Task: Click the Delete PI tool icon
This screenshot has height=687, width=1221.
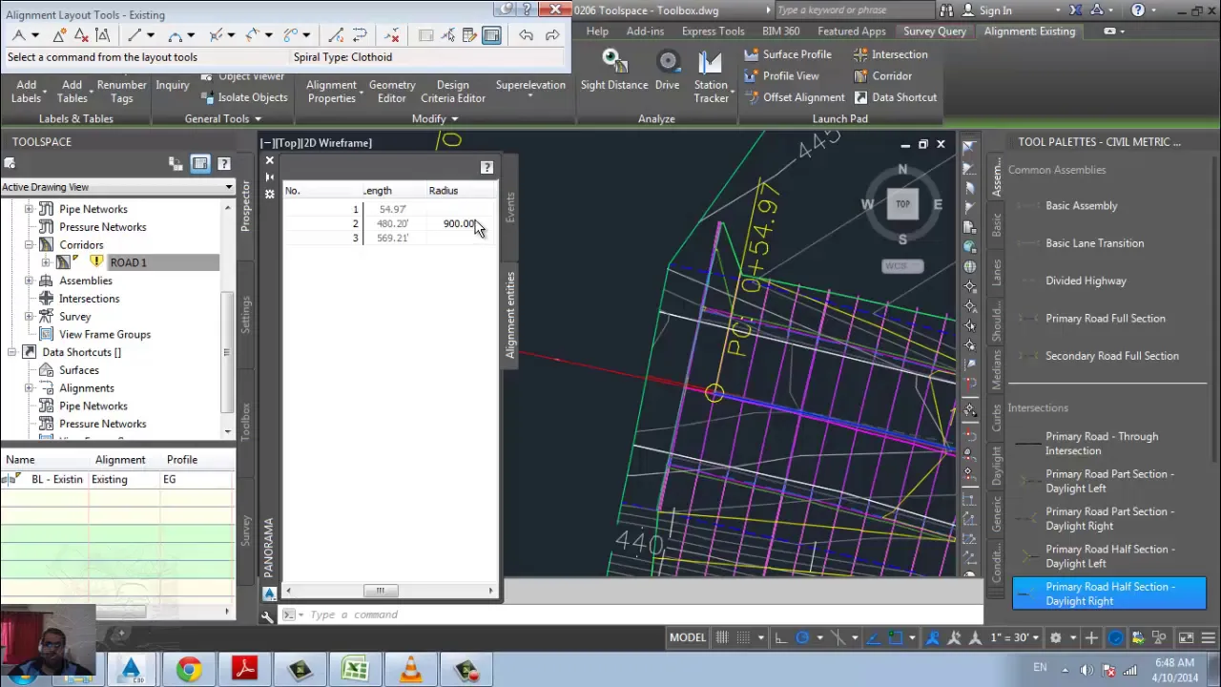Action: click(81, 35)
